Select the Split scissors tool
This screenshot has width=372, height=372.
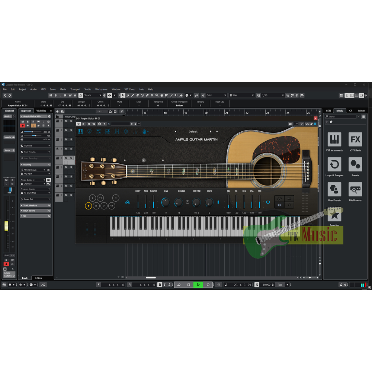coord(142,95)
